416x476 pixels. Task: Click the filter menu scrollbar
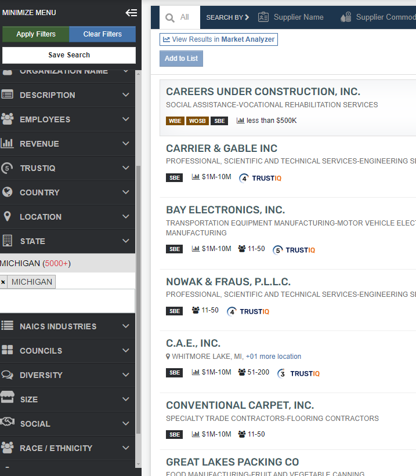coord(138,299)
